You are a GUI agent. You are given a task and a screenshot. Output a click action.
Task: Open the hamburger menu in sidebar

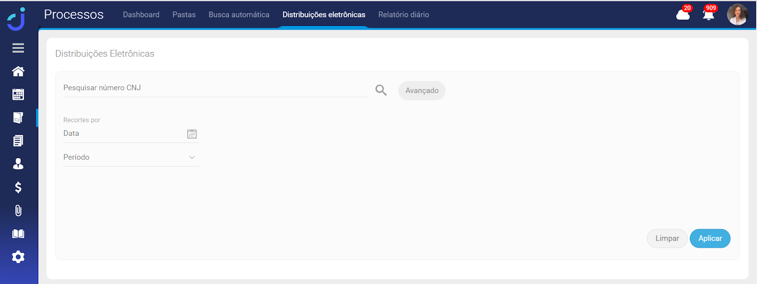[18, 48]
